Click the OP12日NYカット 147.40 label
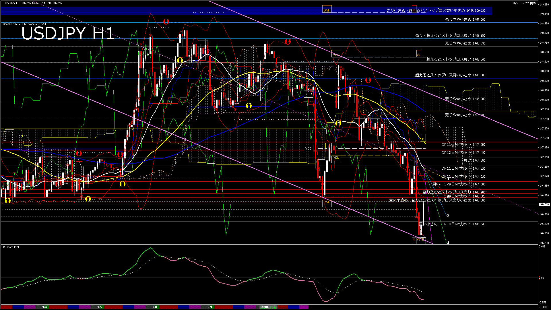551x310 pixels. tap(463, 153)
